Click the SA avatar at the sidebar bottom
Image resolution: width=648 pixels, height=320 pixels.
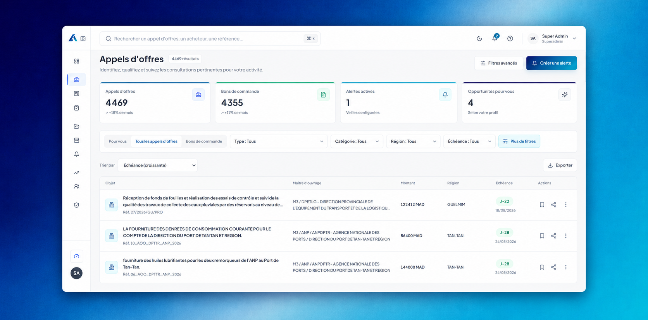(76, 273)
